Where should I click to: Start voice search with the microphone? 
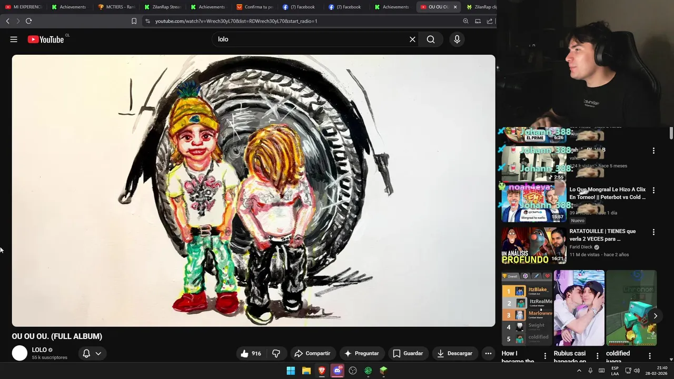coord(457,39)
